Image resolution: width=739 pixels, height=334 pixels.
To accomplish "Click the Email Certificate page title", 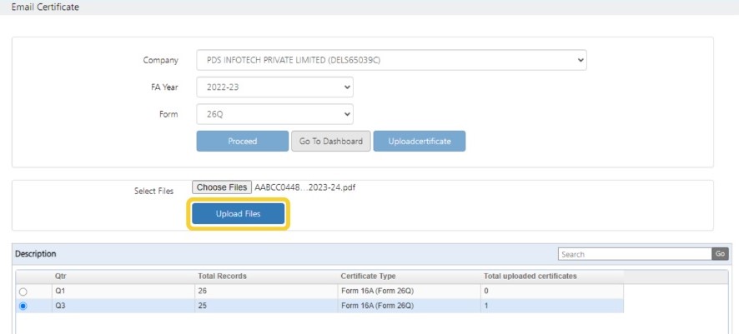I will click(45, 7).
